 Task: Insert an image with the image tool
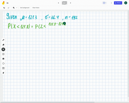[3, 59]
